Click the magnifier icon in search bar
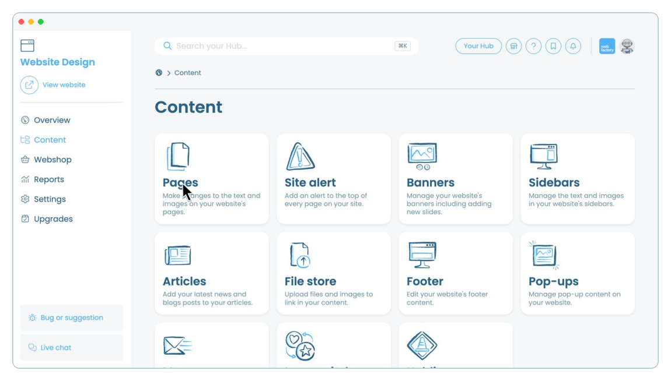 coord(167,45)
